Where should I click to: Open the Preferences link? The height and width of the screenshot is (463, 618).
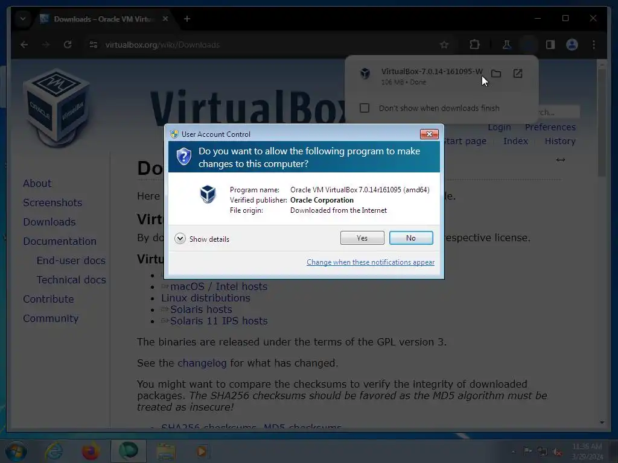(550, 127)
